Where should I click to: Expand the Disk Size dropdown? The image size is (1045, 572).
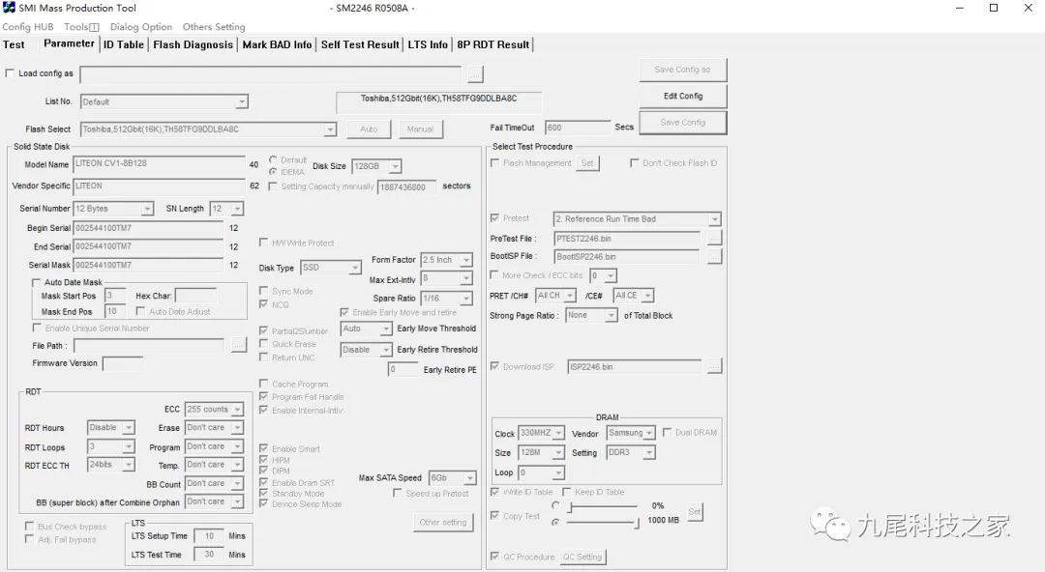[x=394, y=167]
